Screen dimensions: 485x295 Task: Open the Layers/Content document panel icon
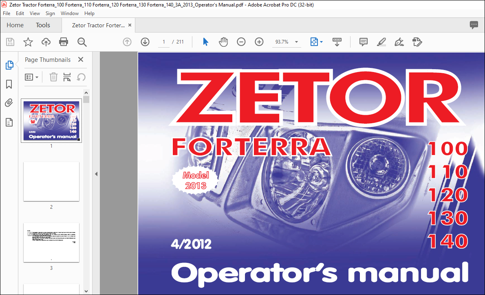[x=9, y=122]
